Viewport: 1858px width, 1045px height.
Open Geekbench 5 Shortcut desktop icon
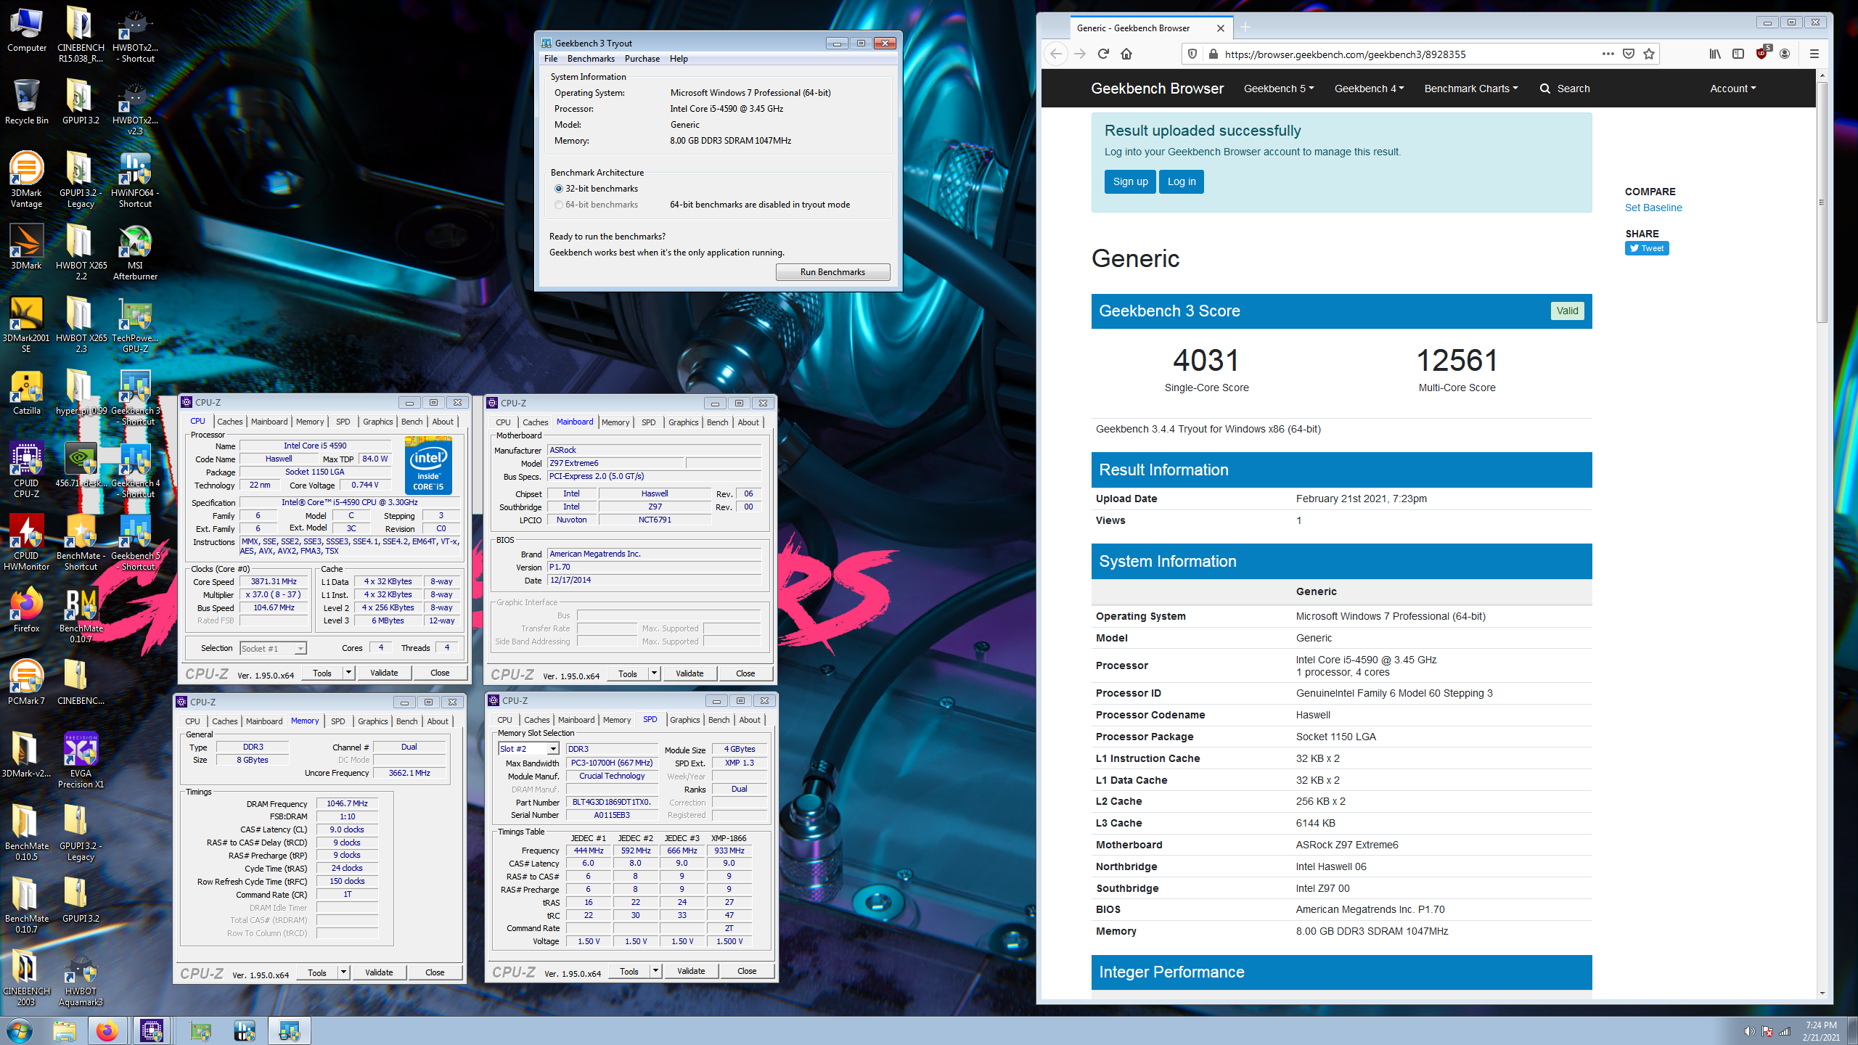point(135,542)
